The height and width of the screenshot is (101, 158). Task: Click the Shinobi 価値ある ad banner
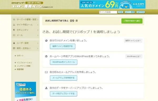tap(25, 91)
